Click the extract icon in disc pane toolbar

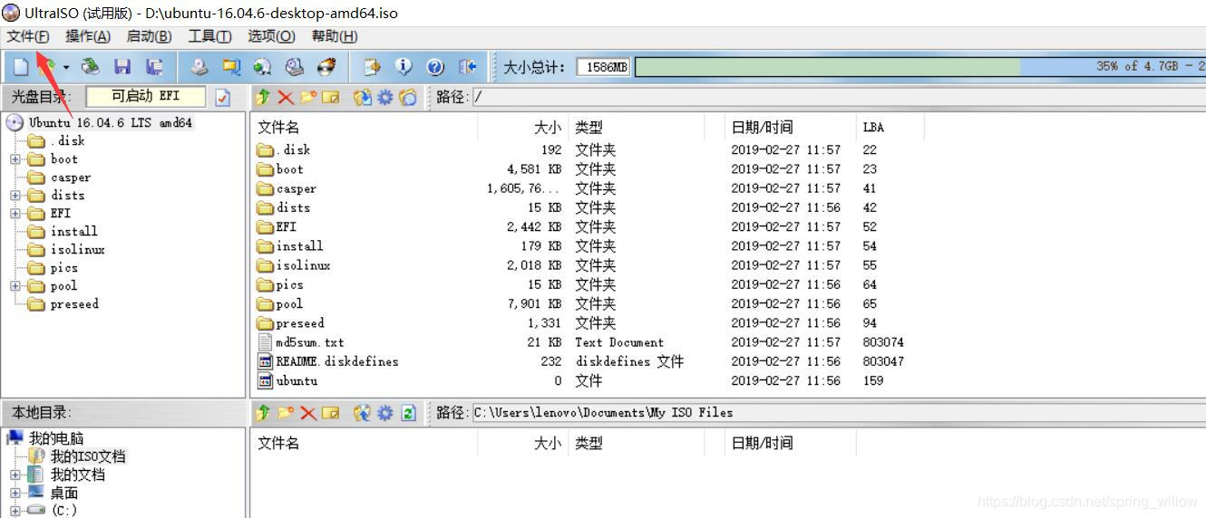pos(363,97)
